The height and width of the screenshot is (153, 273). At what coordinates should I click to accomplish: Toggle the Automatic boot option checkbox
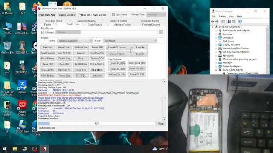pos(43,32)
